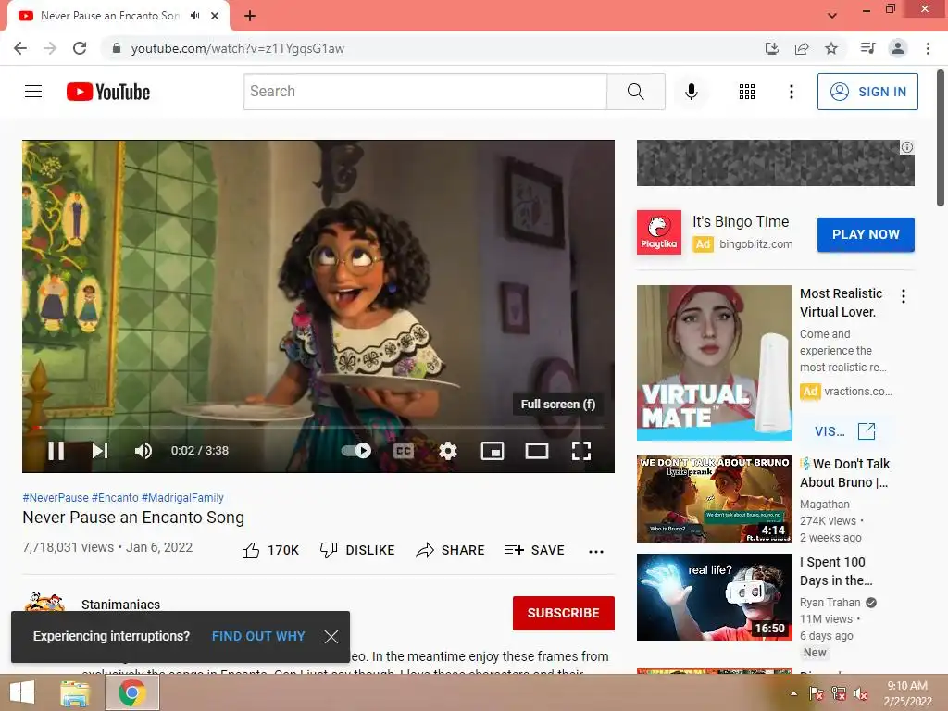Close the Never Pause an Encanto tab

click(x=215, y=16)
